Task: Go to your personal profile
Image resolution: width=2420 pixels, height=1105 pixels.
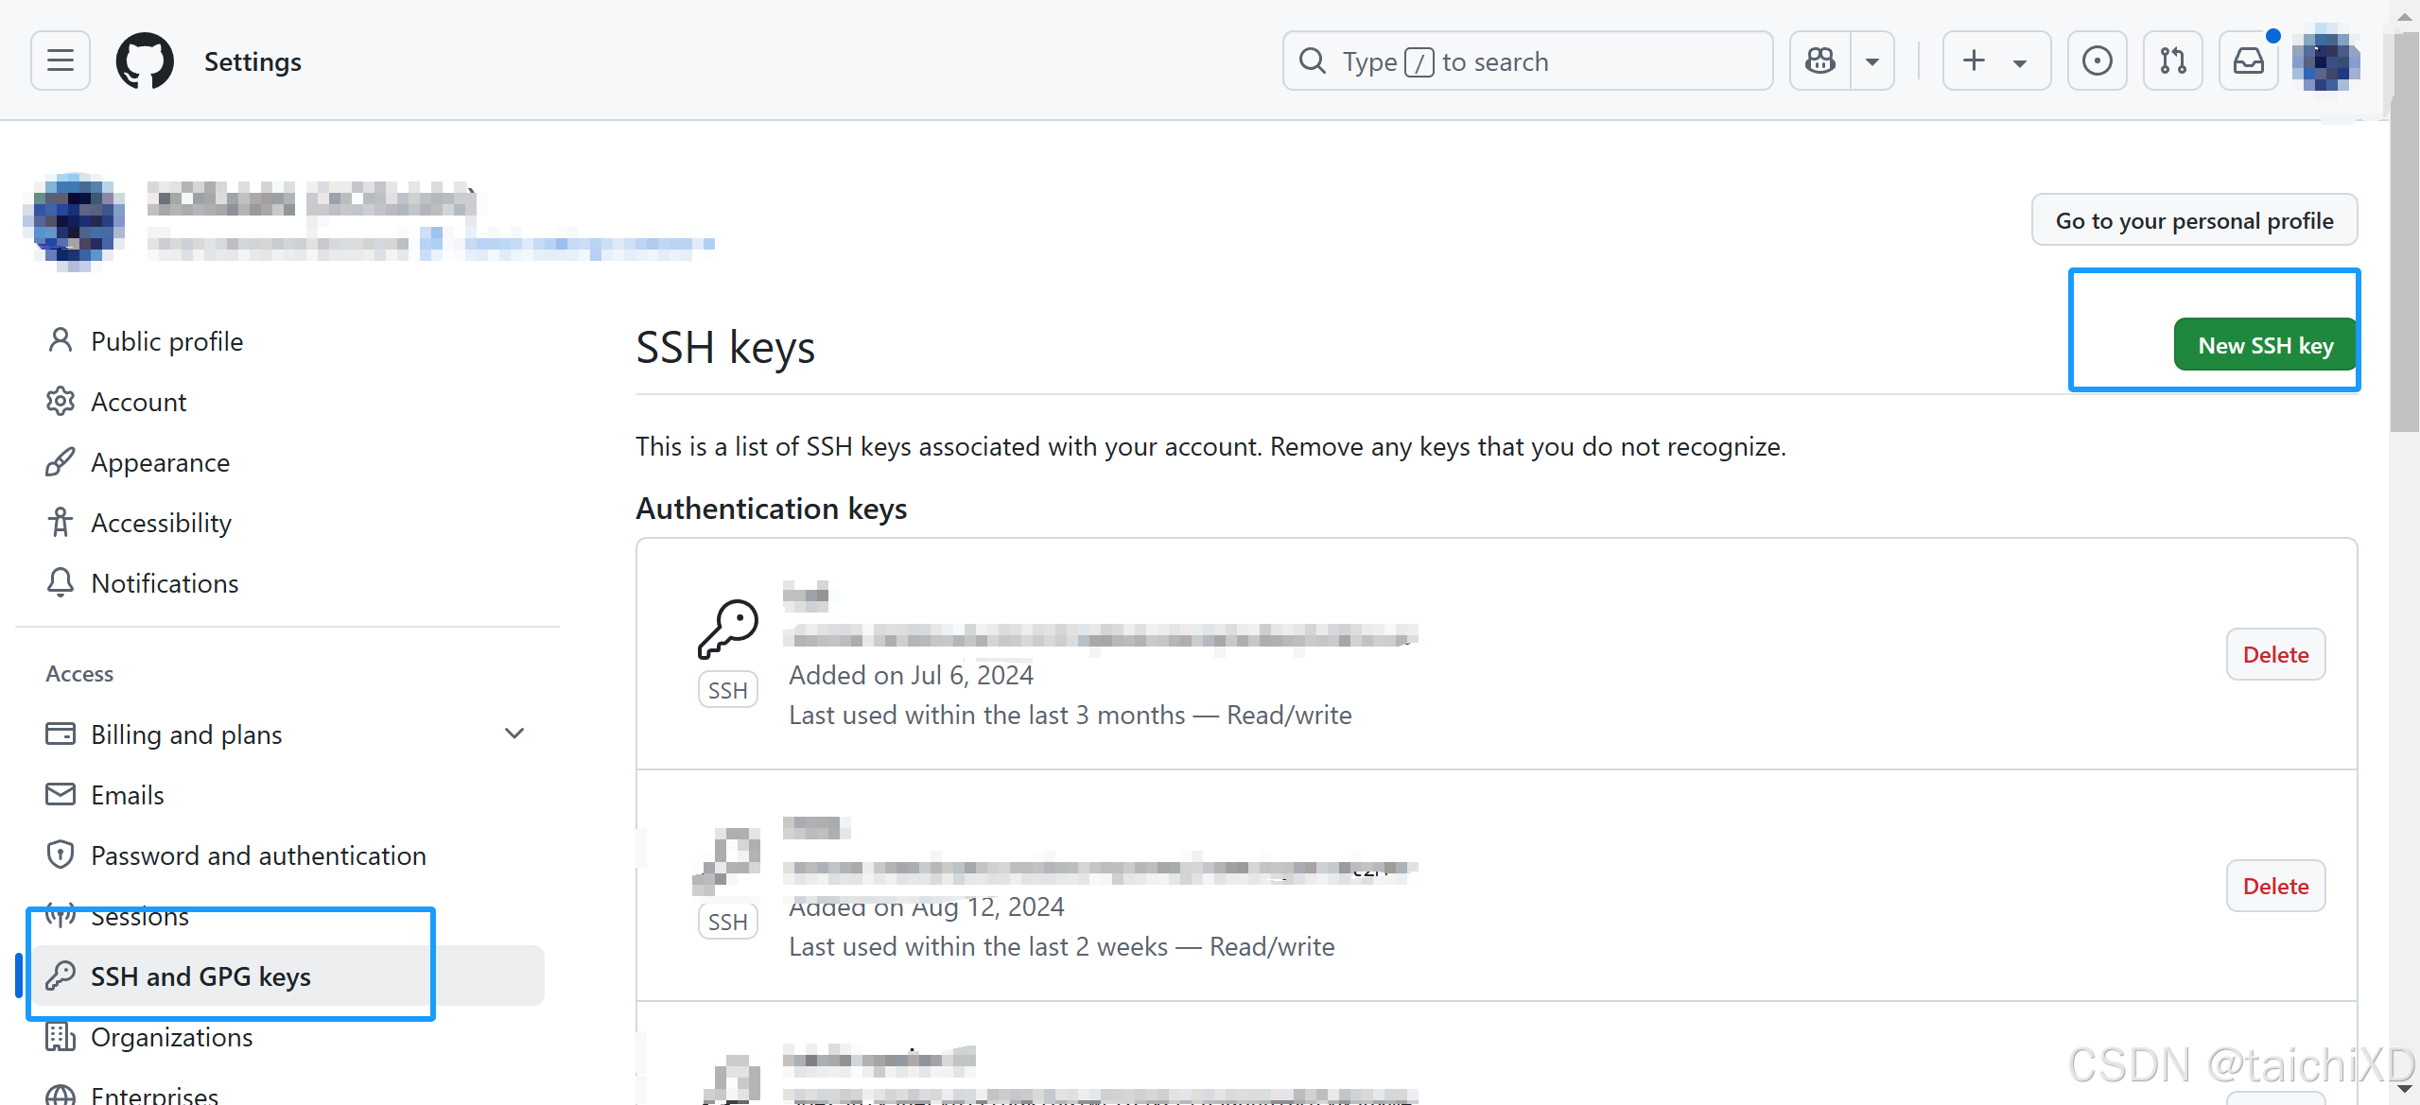Action: [x=2194, y=219]
